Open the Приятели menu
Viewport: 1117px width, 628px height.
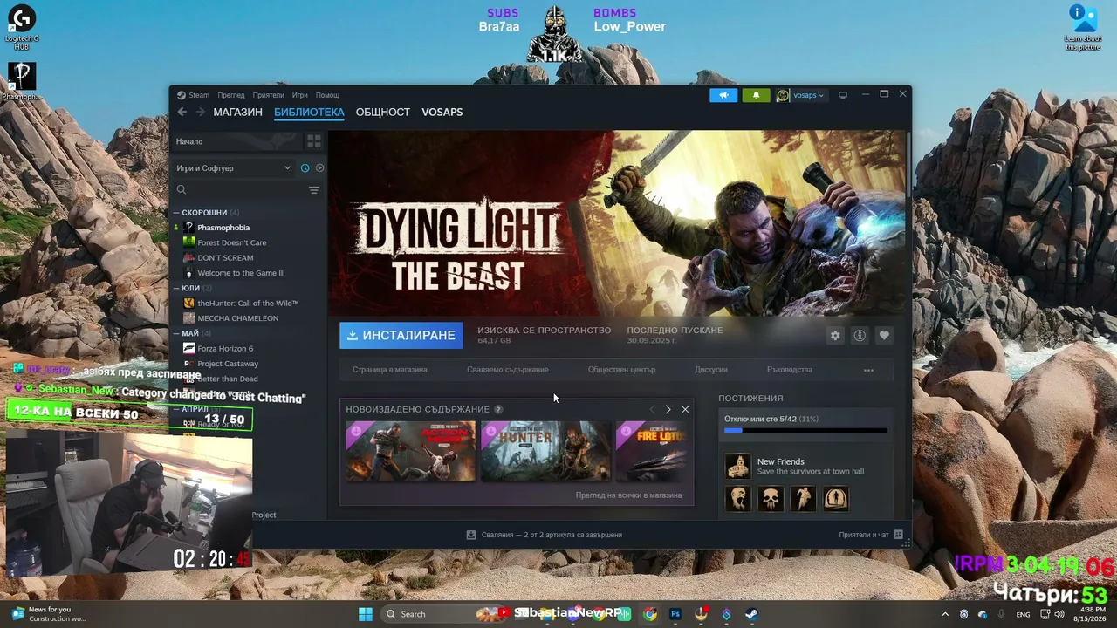click(x=269, y=95)
